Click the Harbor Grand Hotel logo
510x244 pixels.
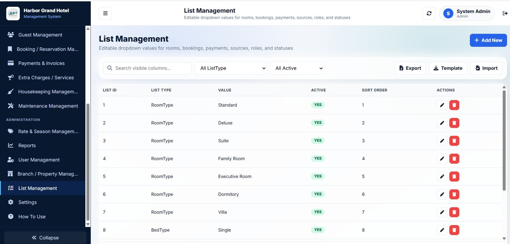[13, 13]
